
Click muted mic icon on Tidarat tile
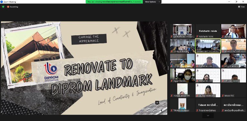[197, 110]
